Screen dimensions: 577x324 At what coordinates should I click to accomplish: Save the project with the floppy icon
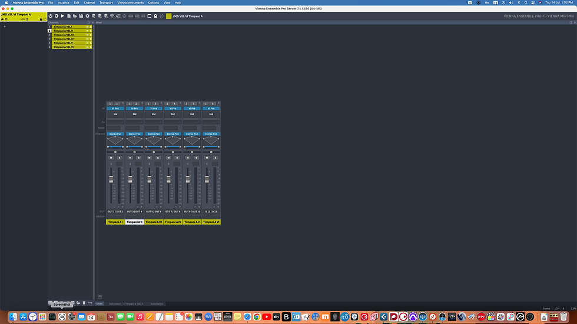click(x=81, y=16)
